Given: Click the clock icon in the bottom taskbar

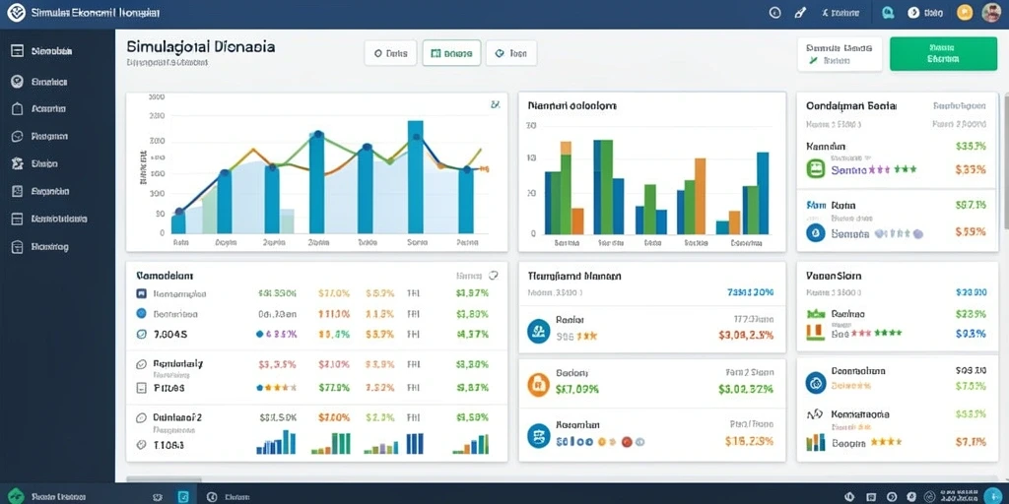Looking at the screenshot, I should (211, 497).
